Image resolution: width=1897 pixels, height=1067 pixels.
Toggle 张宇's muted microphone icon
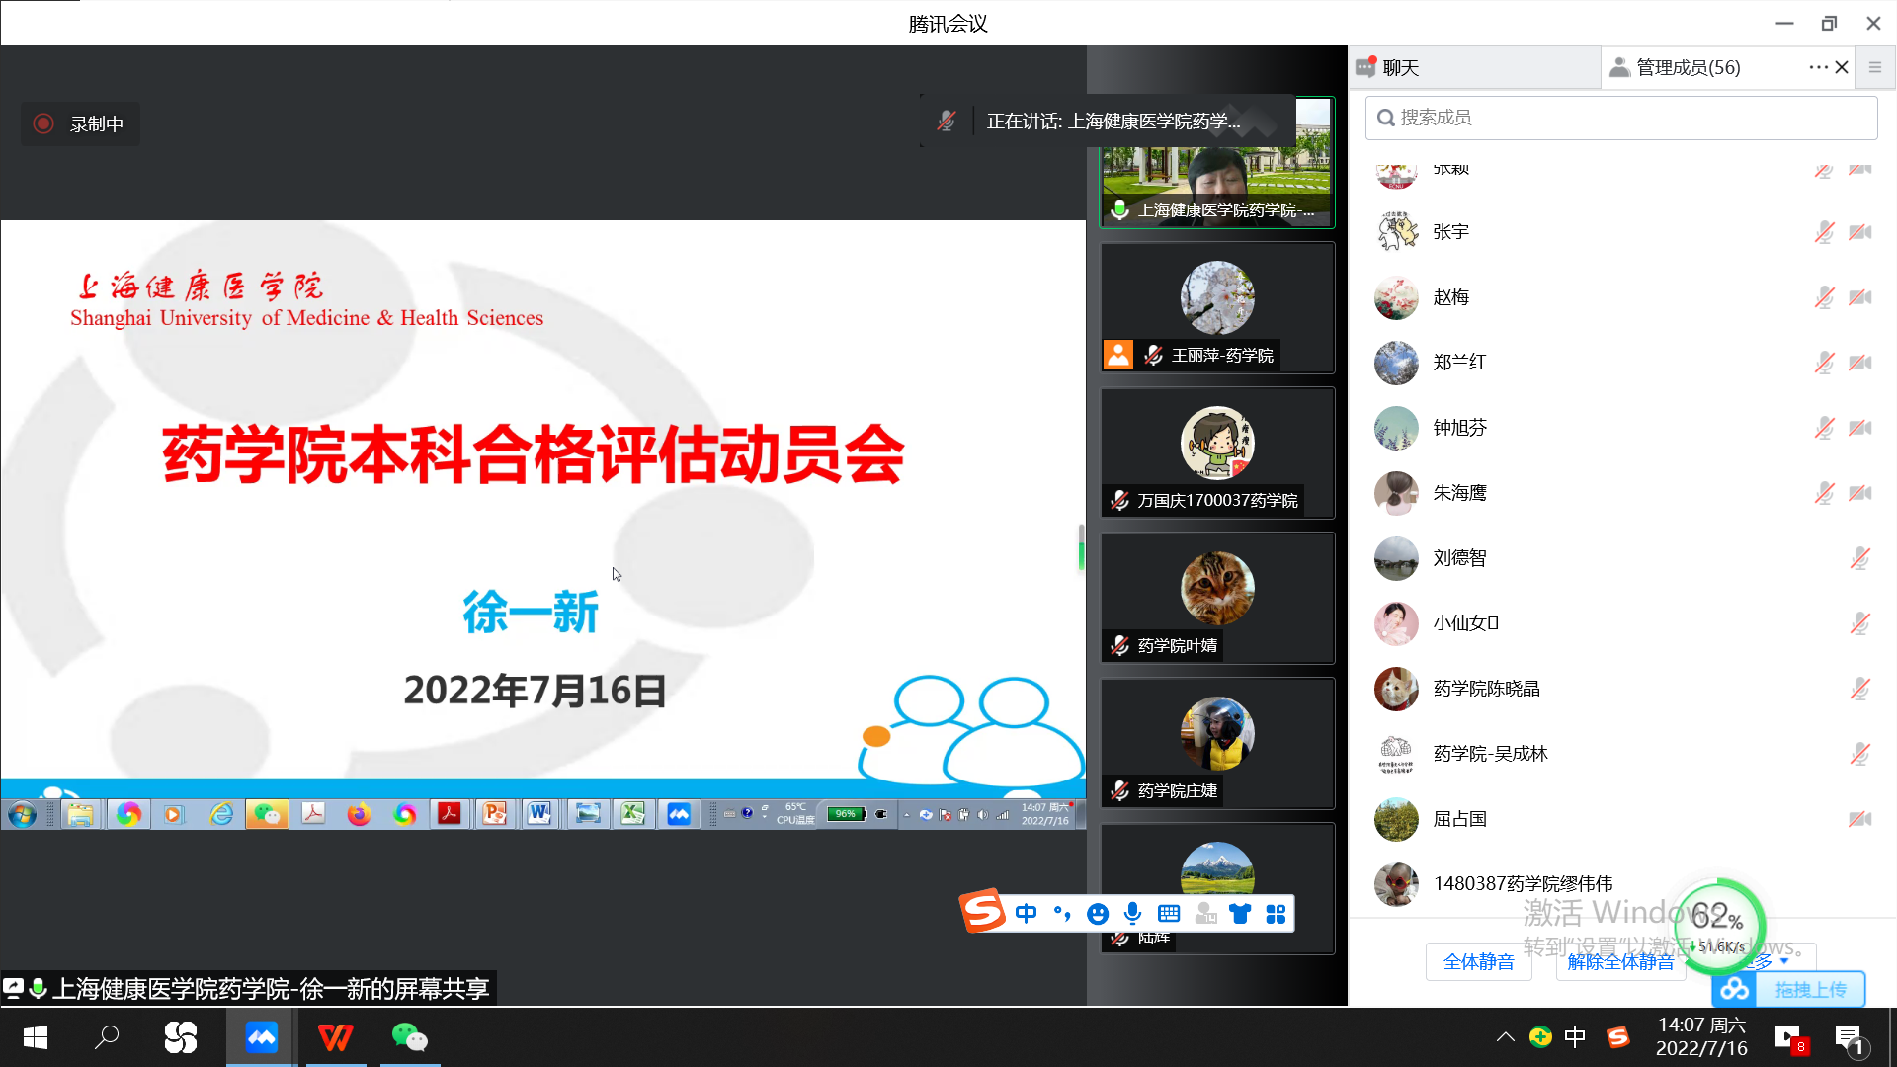coord(1824,232)
